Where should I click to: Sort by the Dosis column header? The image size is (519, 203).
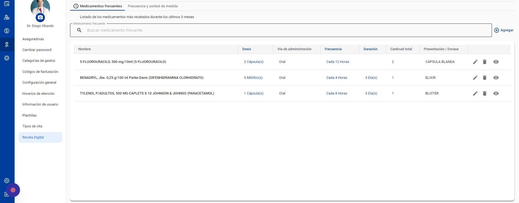coord(247,49)
